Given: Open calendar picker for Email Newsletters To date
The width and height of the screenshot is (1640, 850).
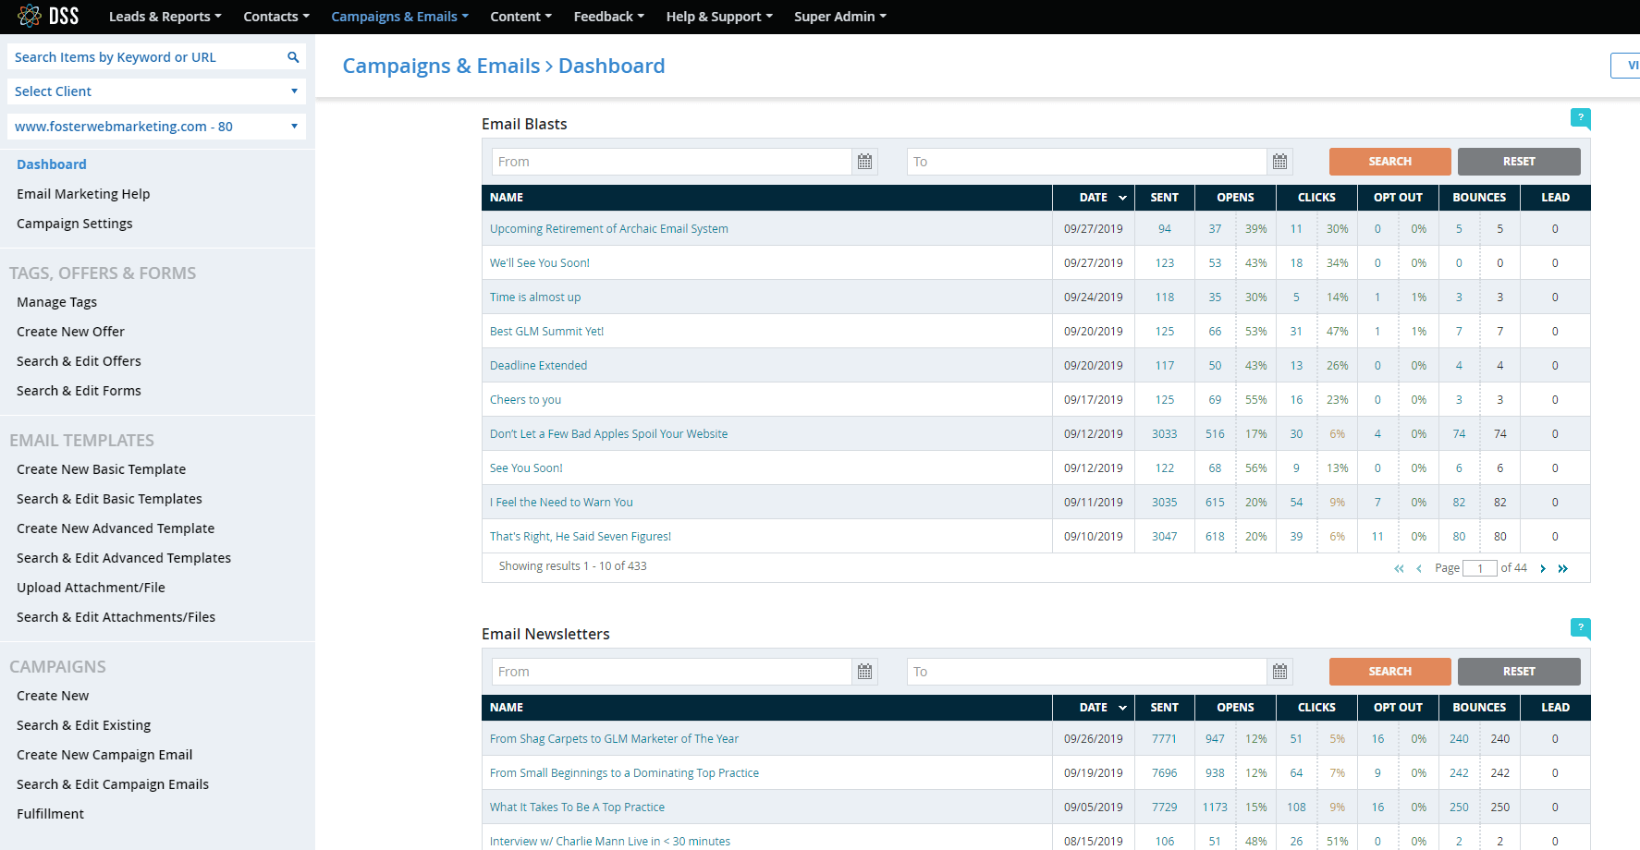Looking at the screenshot, I should point(1279,672).
